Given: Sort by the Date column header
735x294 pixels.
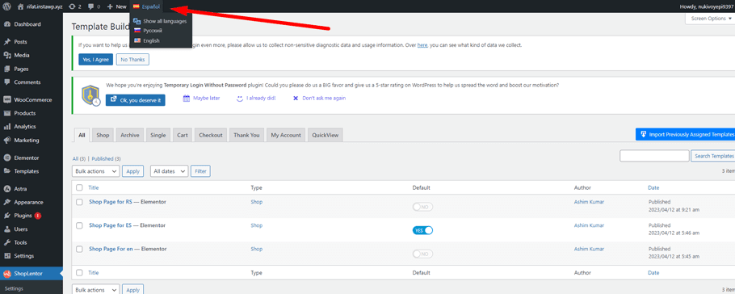Looking at the screenshot, I should tap(653, 187).
